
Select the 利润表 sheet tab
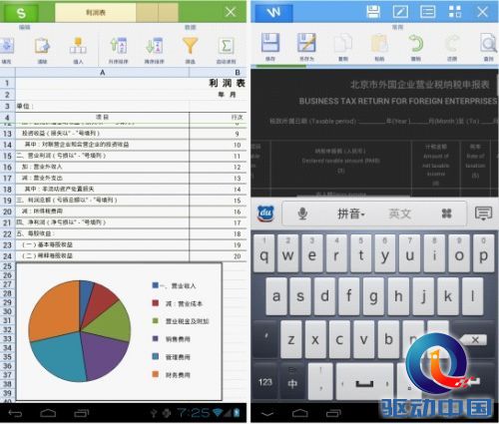(96, 13)
